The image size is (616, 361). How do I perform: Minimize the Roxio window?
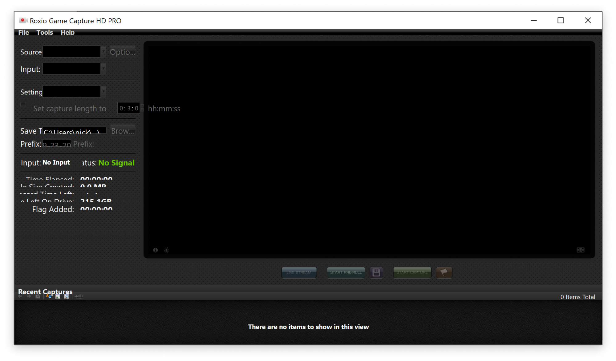[534, 20]
